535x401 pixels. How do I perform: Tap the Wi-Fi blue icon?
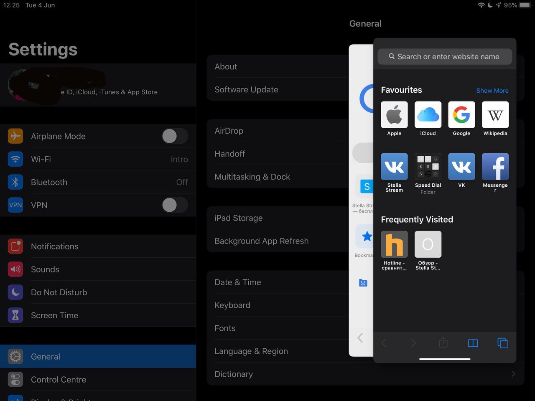pyautogui.click(x=15, y=159)
